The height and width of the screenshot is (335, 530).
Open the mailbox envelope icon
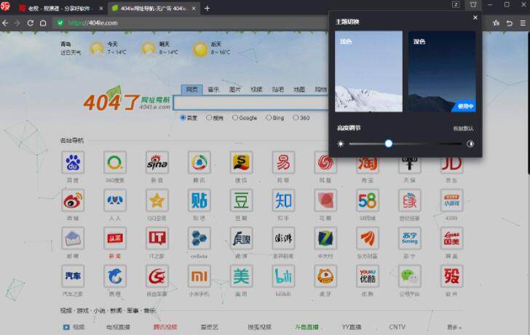click(x=73, y=238)
